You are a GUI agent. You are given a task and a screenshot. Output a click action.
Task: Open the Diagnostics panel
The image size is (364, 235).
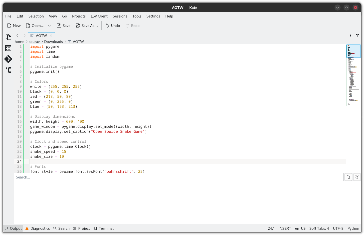pos(37,228)
